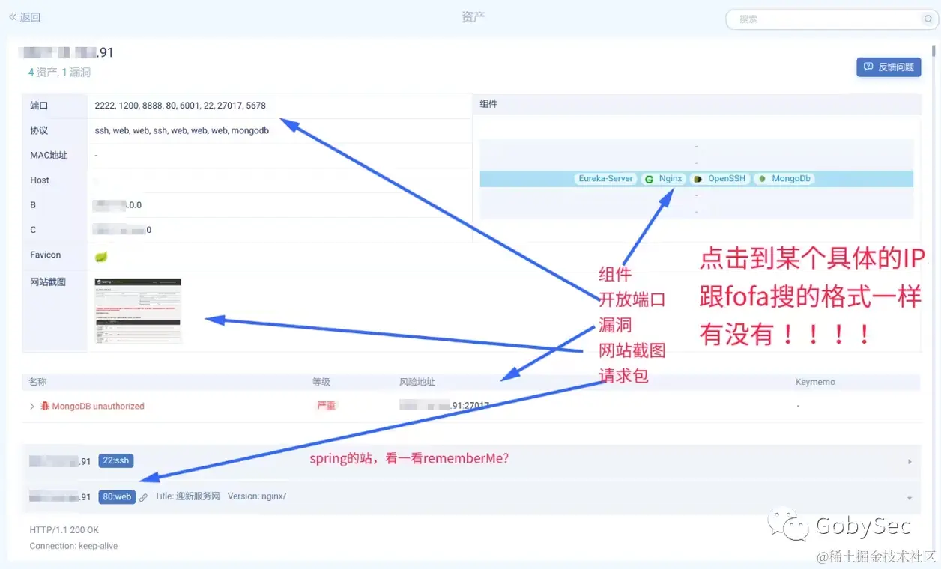Open the link icon beside 80:web

[144, 497]
